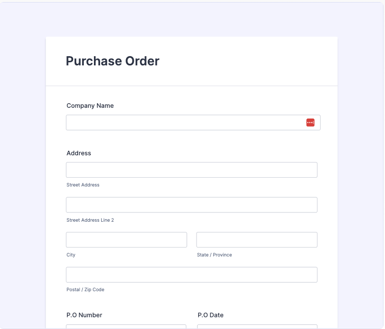Click the "Postal / Zip Code" sublabel

[85, 290]
